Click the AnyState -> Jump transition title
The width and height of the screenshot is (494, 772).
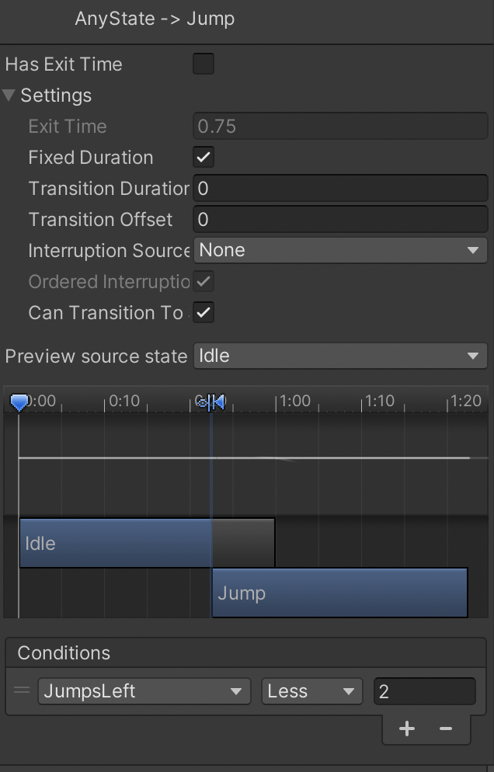click(x=155, y=19)
